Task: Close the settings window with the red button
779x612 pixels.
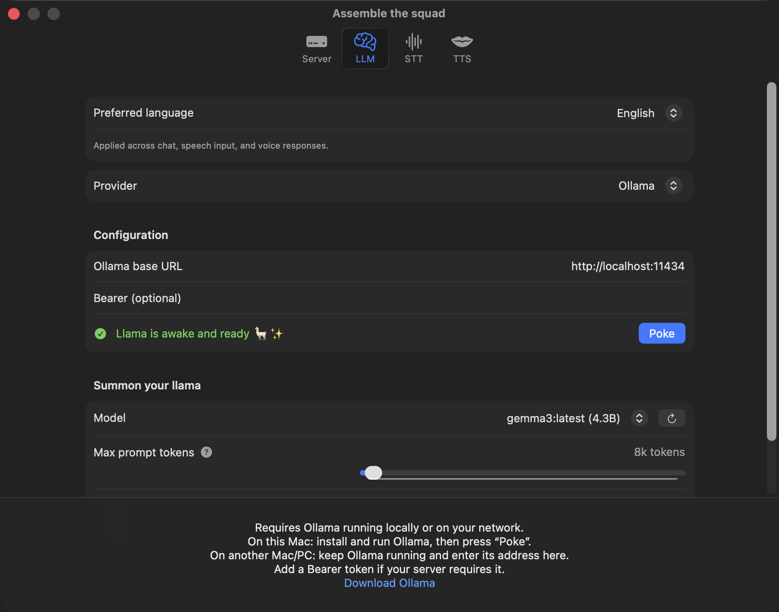Action: [13, 13]
